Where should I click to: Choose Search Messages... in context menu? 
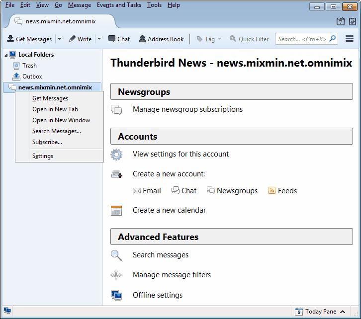57,131
